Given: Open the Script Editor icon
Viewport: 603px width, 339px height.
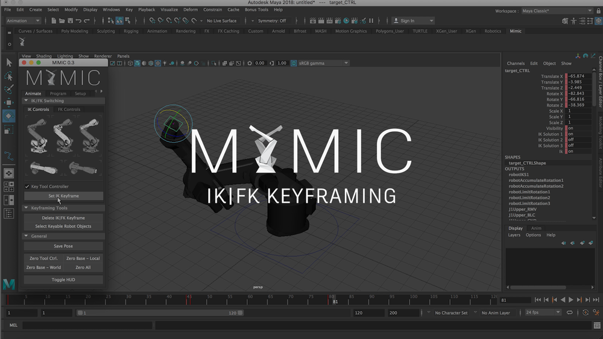Looking at the screenshot, I should pyautogui.click(x=597, y=326).
